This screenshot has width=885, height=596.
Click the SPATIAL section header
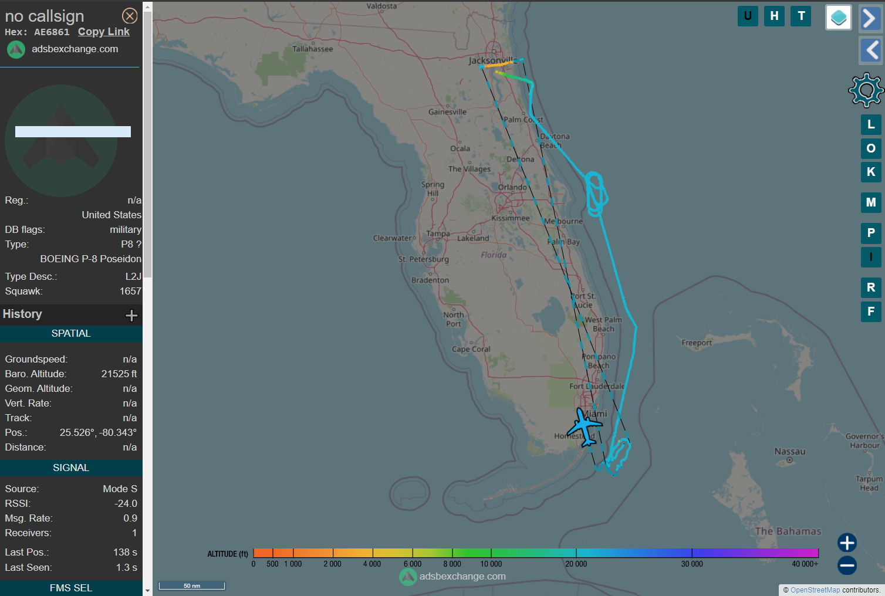[71, 334]
